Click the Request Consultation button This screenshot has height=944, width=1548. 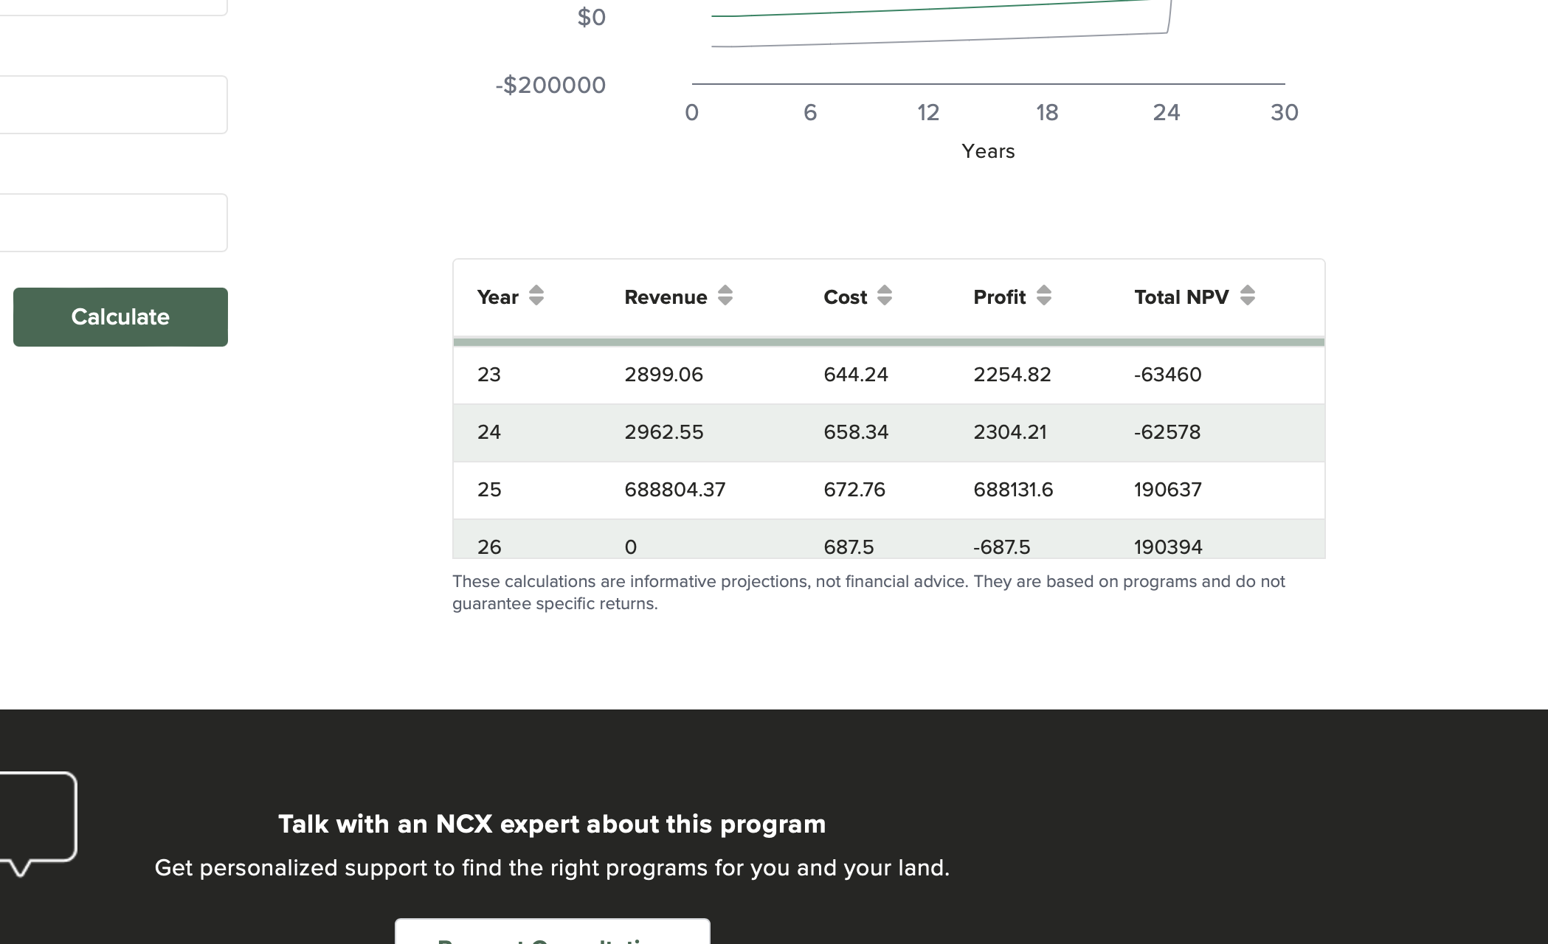553,931
